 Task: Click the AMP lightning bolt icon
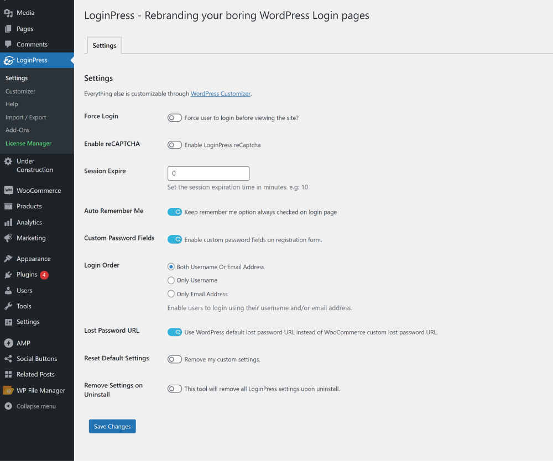click(8, 343)
